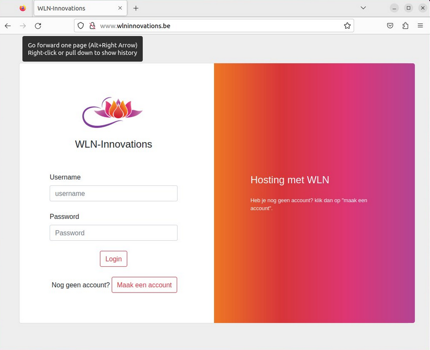The width and height of the screenshot is (430, 350).
Task: Save the page to Pocket
Action: [390, 26]
